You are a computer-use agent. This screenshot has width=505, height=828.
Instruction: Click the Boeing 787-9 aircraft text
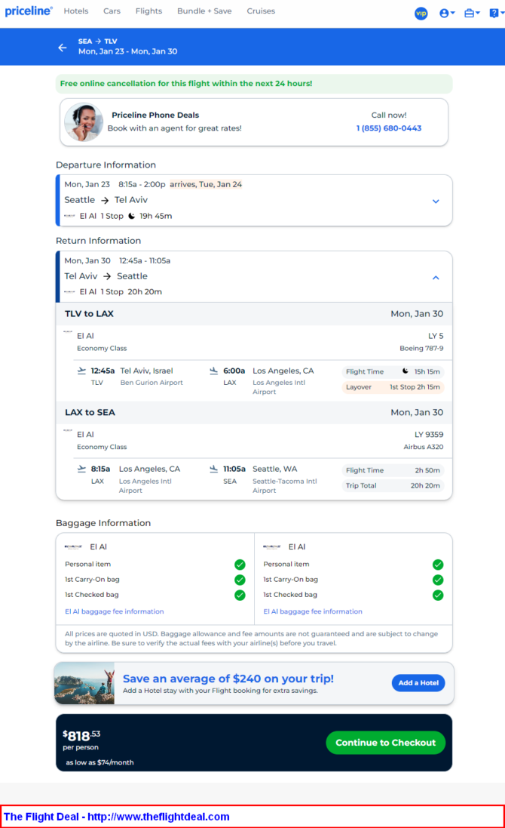click(421, 349)
